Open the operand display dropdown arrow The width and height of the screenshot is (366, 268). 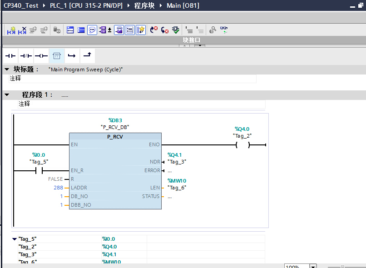point(109,30)
